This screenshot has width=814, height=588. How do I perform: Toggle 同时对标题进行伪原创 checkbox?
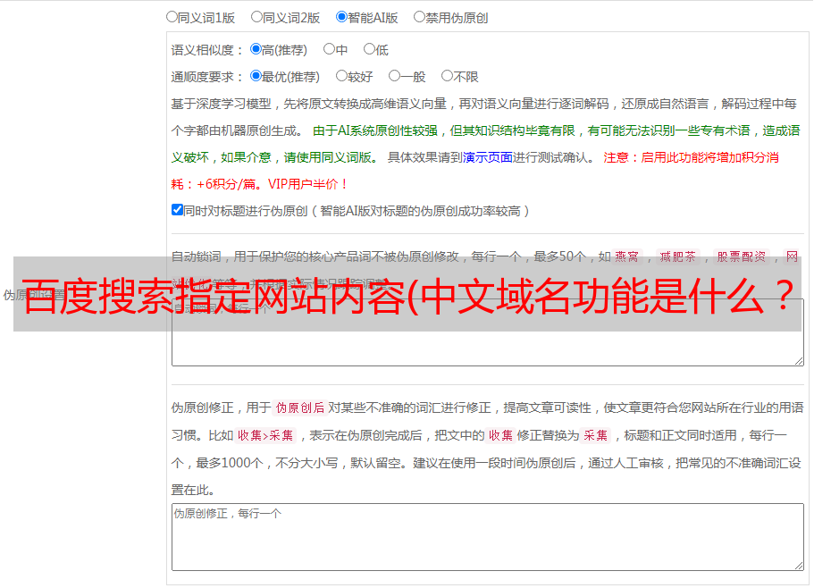177,210
